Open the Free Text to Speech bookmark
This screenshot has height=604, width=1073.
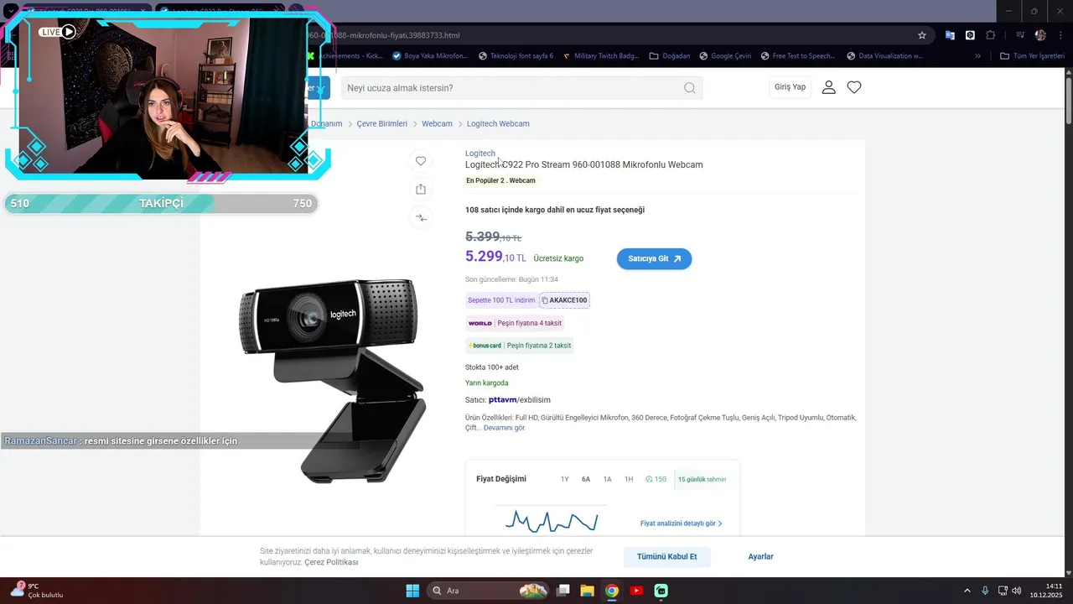798,56
